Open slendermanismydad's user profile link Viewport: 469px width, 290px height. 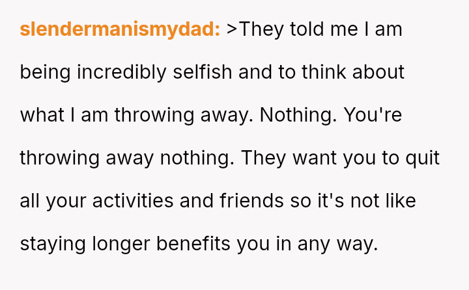120,29
